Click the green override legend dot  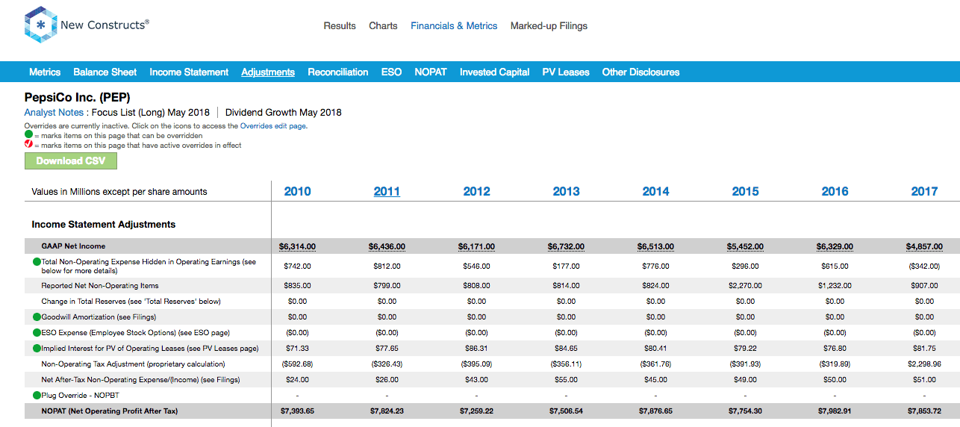[28, 136]
